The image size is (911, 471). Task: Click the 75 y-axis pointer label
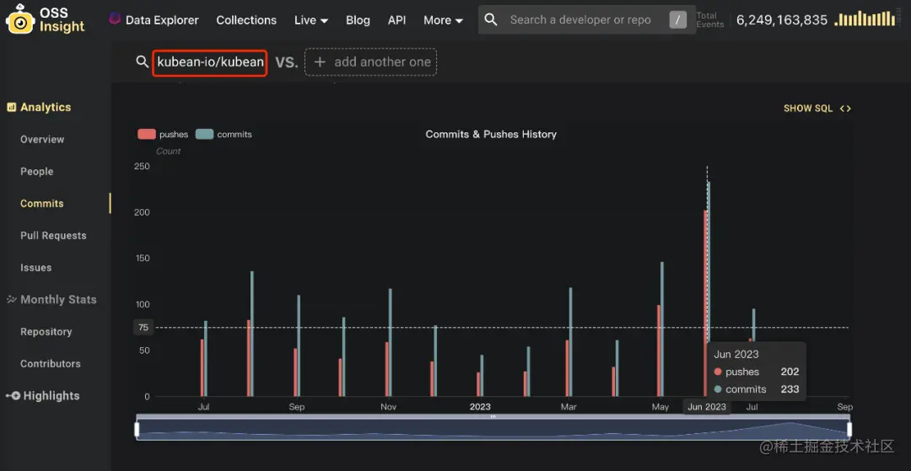[x=143, y=328]
